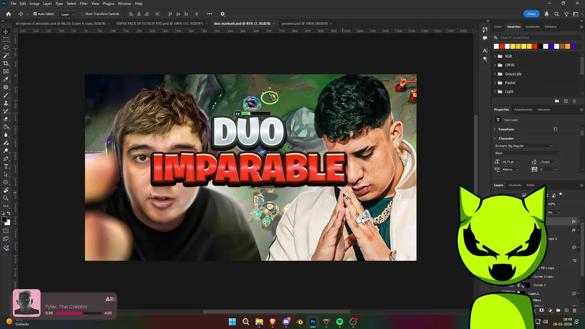Expand the RGB swatch folder

coord(495,56)
